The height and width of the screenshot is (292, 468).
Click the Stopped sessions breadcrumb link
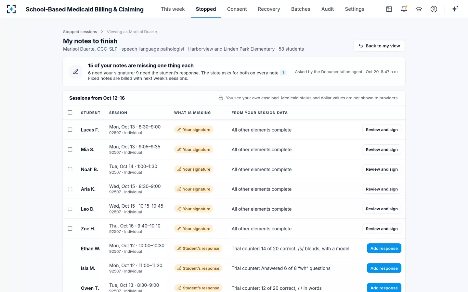[x=80, y=32]
